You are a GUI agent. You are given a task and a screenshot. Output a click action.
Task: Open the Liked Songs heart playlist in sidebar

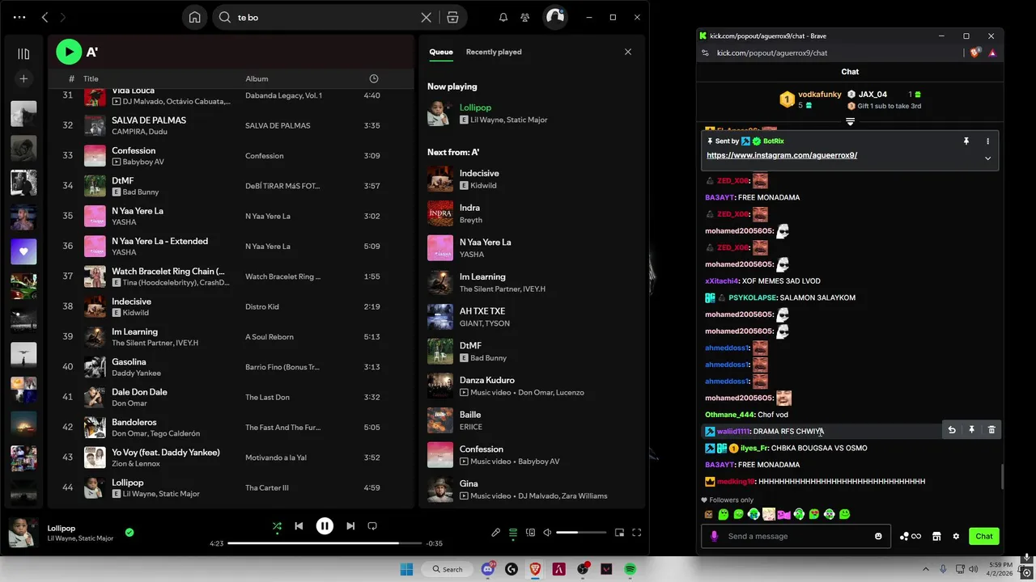23,251
